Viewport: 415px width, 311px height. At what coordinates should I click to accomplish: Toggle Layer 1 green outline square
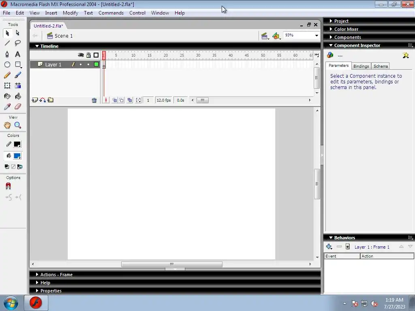coord(96,64)
